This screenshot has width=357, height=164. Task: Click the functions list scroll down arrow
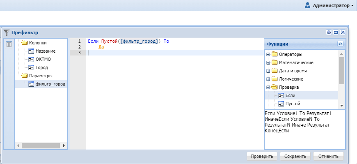pos(341,105)
